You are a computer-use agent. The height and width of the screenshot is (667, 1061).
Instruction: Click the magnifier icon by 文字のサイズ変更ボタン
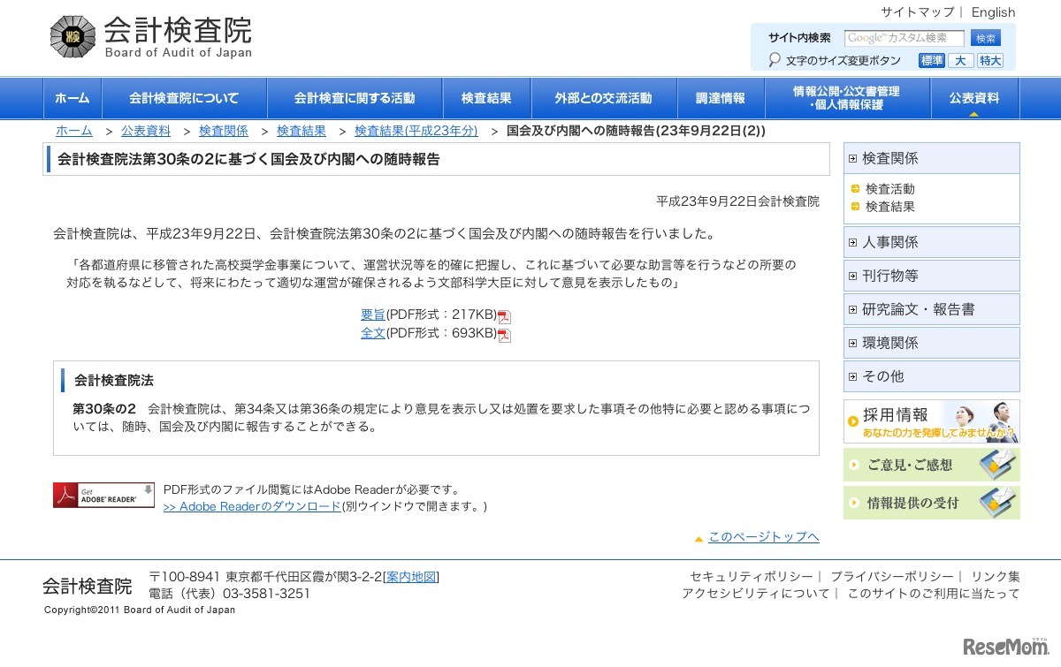point(774,60)
